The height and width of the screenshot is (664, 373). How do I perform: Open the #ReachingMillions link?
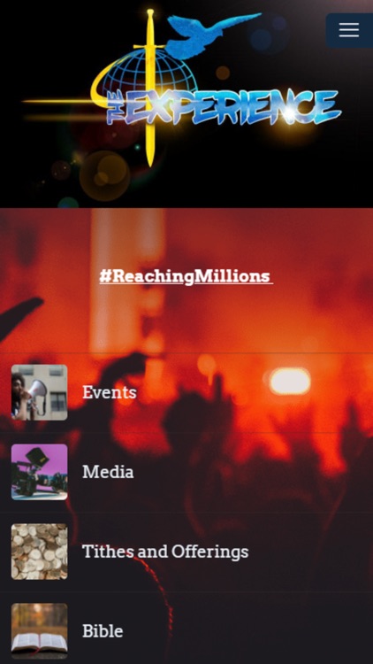pyautogui.click(x=186, y=276)
